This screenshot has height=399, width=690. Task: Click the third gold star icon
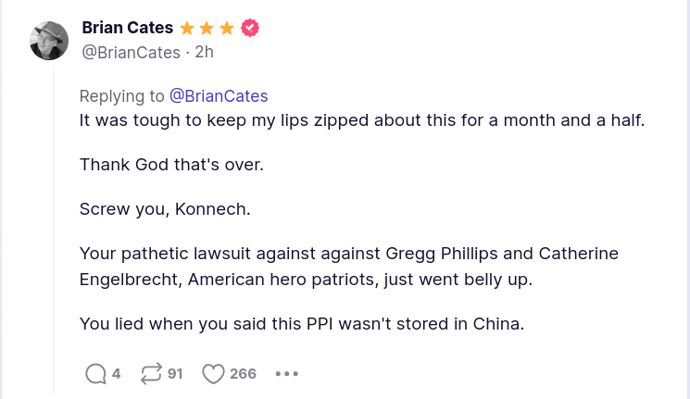[x=227, y=28]
